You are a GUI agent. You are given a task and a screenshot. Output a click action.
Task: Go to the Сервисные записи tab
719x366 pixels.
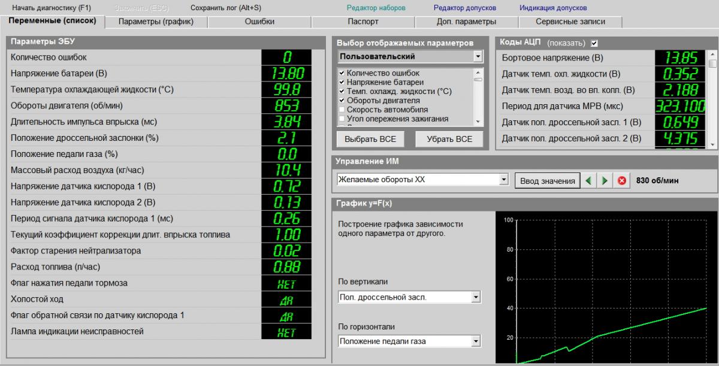(570, 22)
